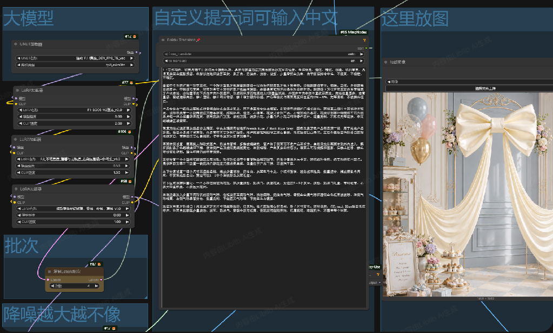Click the fox badge icon beside #77

click(x=131, y=83)
